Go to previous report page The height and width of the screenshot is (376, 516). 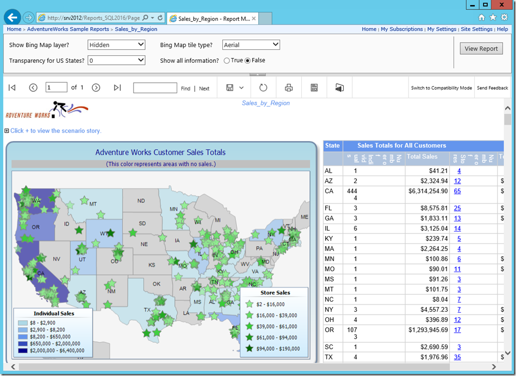tap(33, 87)
